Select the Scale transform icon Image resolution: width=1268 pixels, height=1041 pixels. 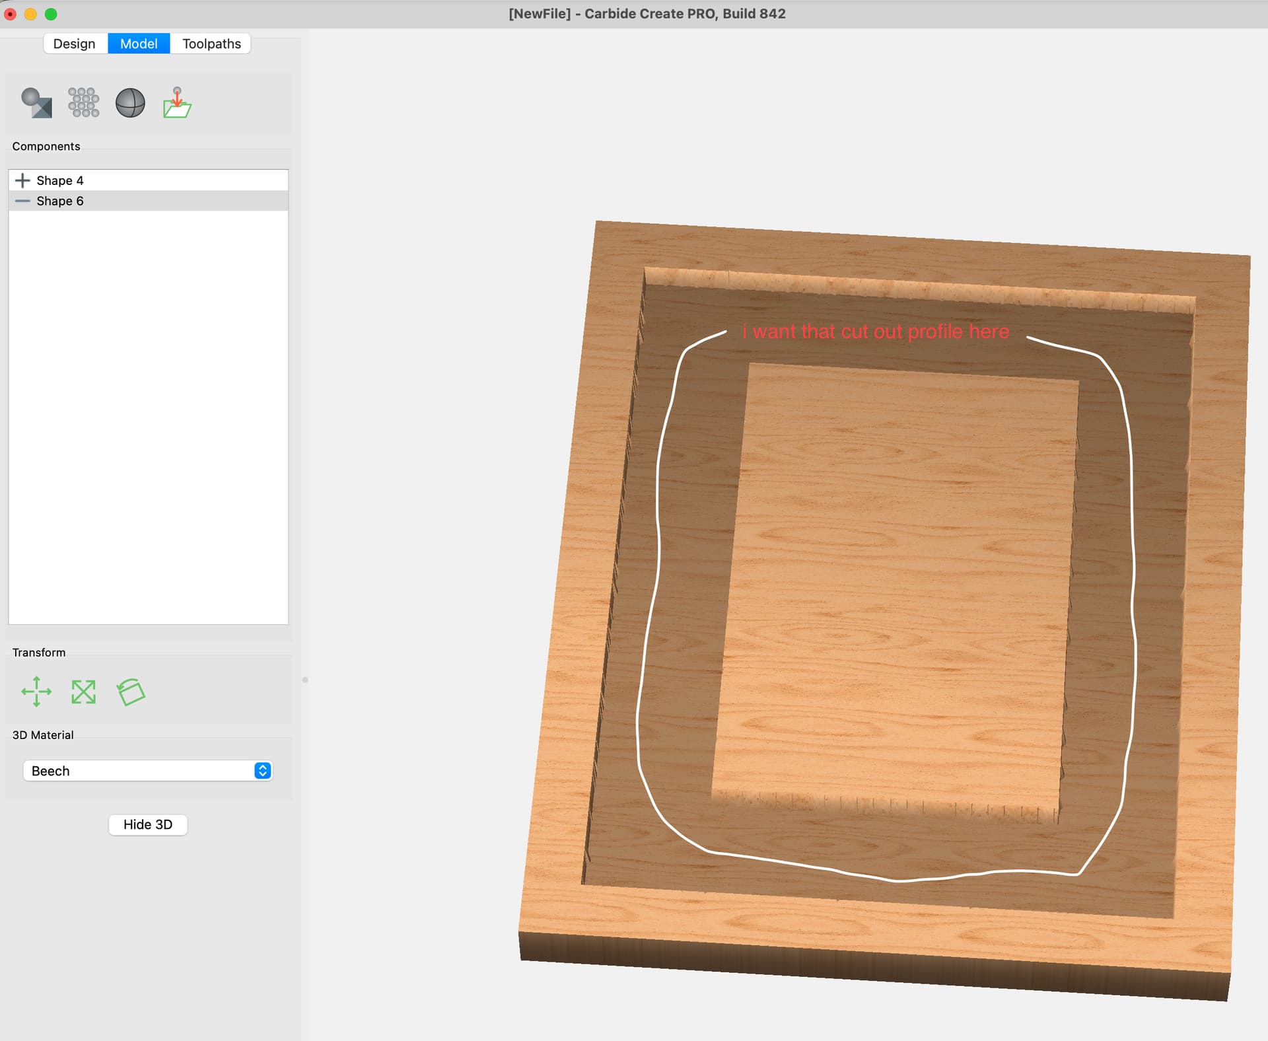pyautogui.click(x=83, y=692)
